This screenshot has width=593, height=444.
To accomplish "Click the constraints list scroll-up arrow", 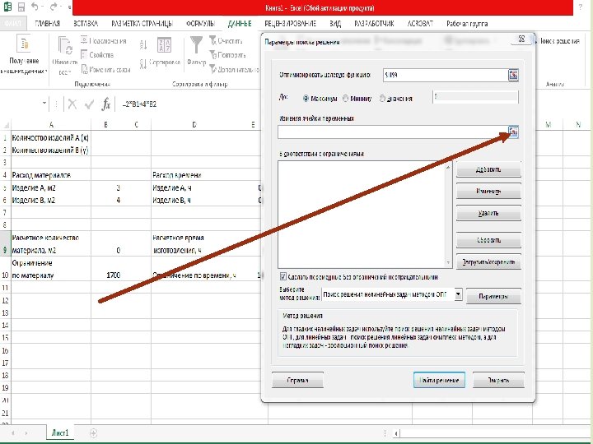I will [448, 166].
